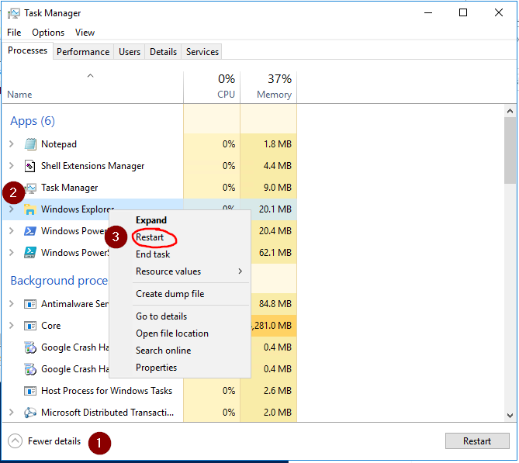Click the Fewer details arrow icon
This screenshot has height=463, width=519.
click(15, 441)
